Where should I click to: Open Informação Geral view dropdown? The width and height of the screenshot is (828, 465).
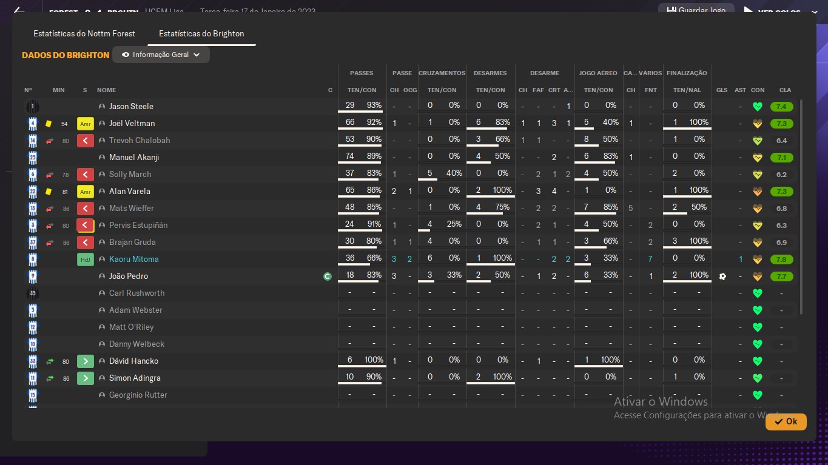[x=161, y=55]
